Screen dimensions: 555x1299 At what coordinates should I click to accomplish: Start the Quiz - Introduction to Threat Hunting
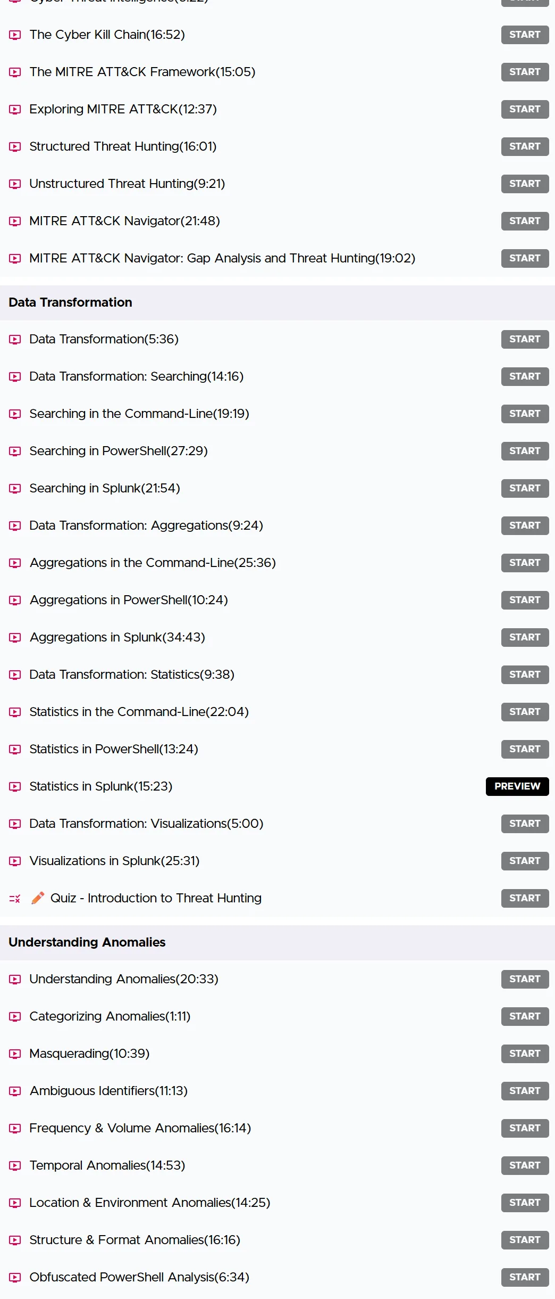[x=525, y=898]
